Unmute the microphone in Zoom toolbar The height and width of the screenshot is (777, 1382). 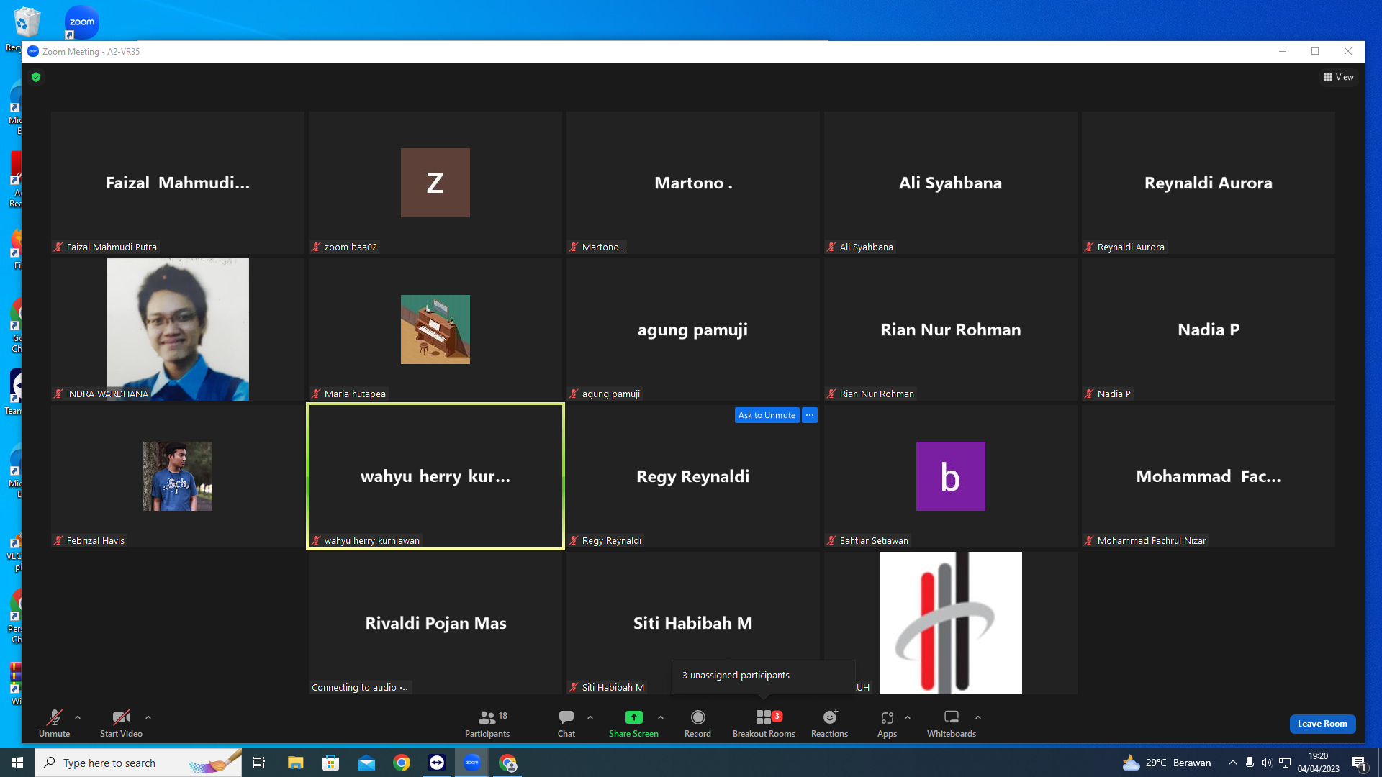tap(54, 723)
